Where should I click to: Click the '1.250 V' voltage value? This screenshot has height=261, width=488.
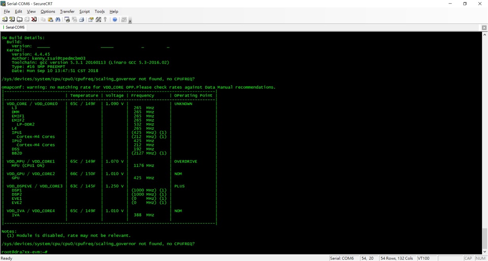115,186
